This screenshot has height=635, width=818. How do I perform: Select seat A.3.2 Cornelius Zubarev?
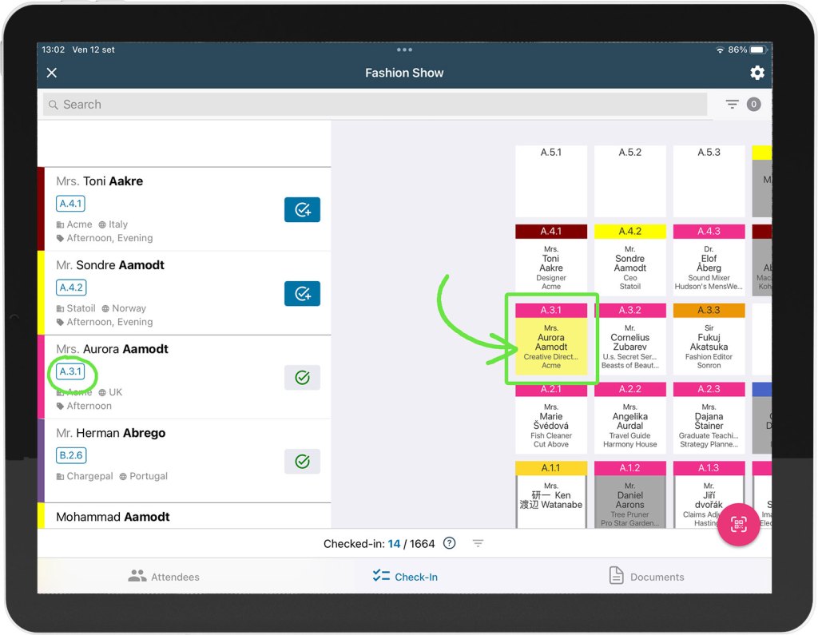coord(629,339)
